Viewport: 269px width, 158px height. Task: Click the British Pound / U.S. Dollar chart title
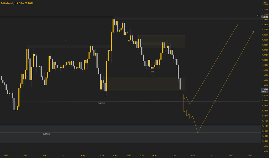pos(17,3)
